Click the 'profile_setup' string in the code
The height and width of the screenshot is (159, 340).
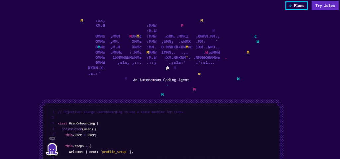[x=115, y=152]
